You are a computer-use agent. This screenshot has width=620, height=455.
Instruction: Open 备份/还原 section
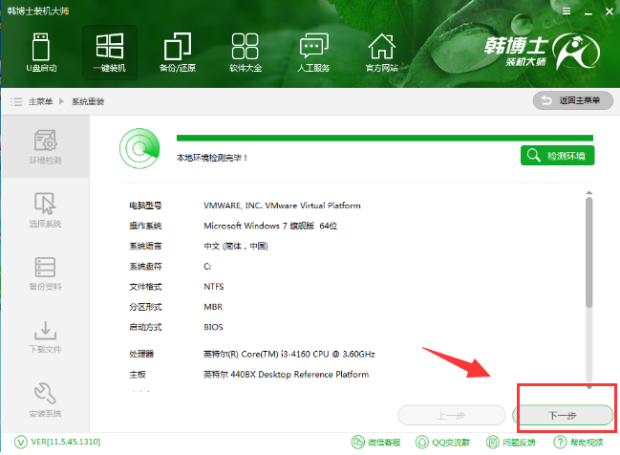[x=178, y=53]
